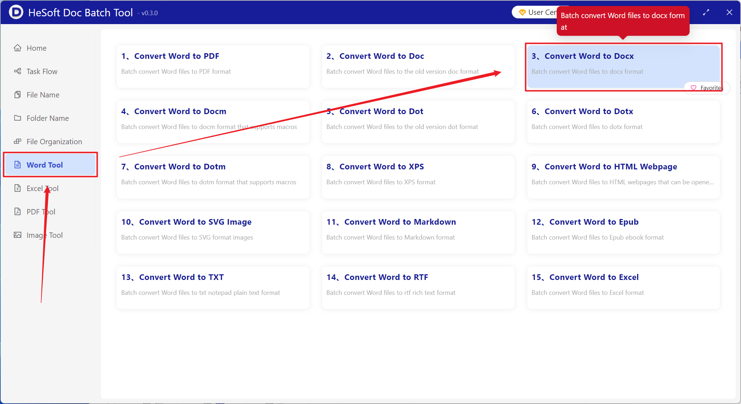Click 'Batch convert Word files to Epub ebook format'
The height and width of the screenshot is (404, 741).
click(597, 237)
